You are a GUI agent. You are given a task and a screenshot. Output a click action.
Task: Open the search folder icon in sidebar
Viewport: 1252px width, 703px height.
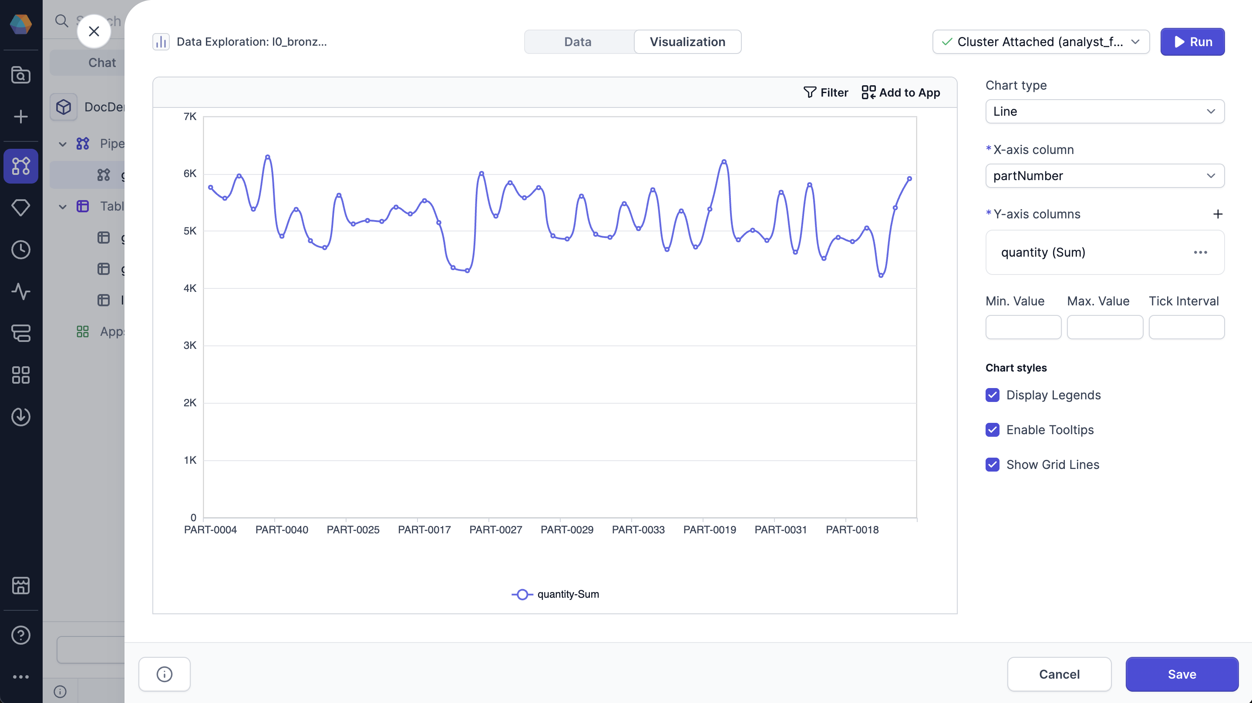coord(21,75)
